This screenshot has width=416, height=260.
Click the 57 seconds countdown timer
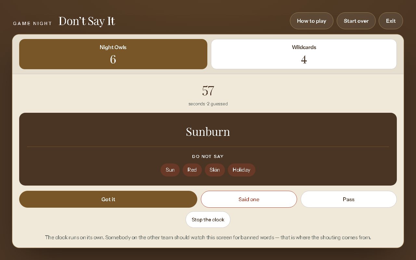point(208,90)
